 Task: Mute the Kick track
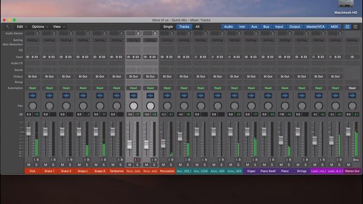click(29, 165)
